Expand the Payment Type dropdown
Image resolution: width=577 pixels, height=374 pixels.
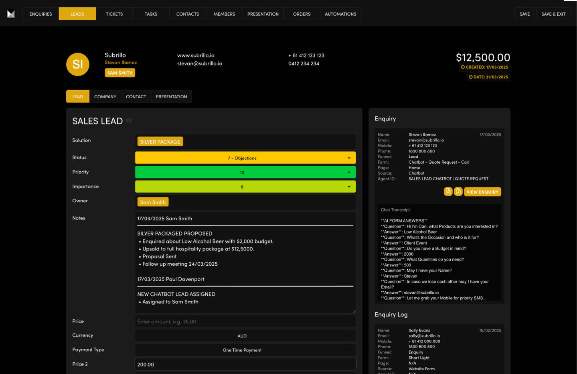tap(245, 350)
